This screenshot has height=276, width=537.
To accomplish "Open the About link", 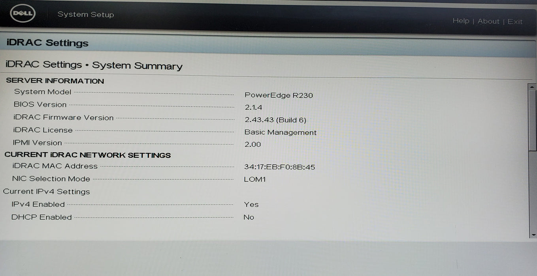I will [488, 21].
